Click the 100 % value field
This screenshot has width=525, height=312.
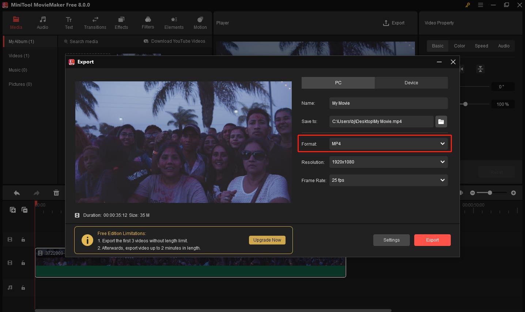503,104
